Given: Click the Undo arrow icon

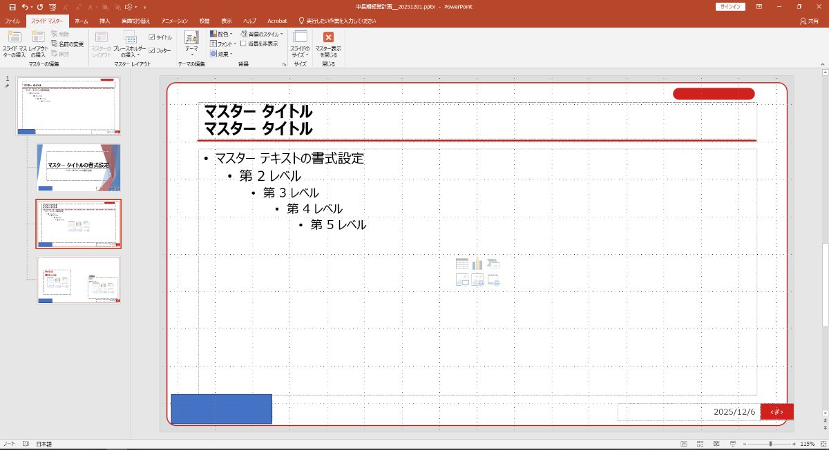Looking at the screenshot, I should [26, 6].
